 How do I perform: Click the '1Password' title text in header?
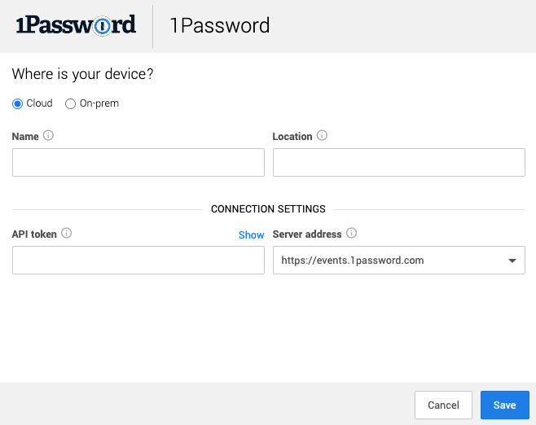(220, 25)
